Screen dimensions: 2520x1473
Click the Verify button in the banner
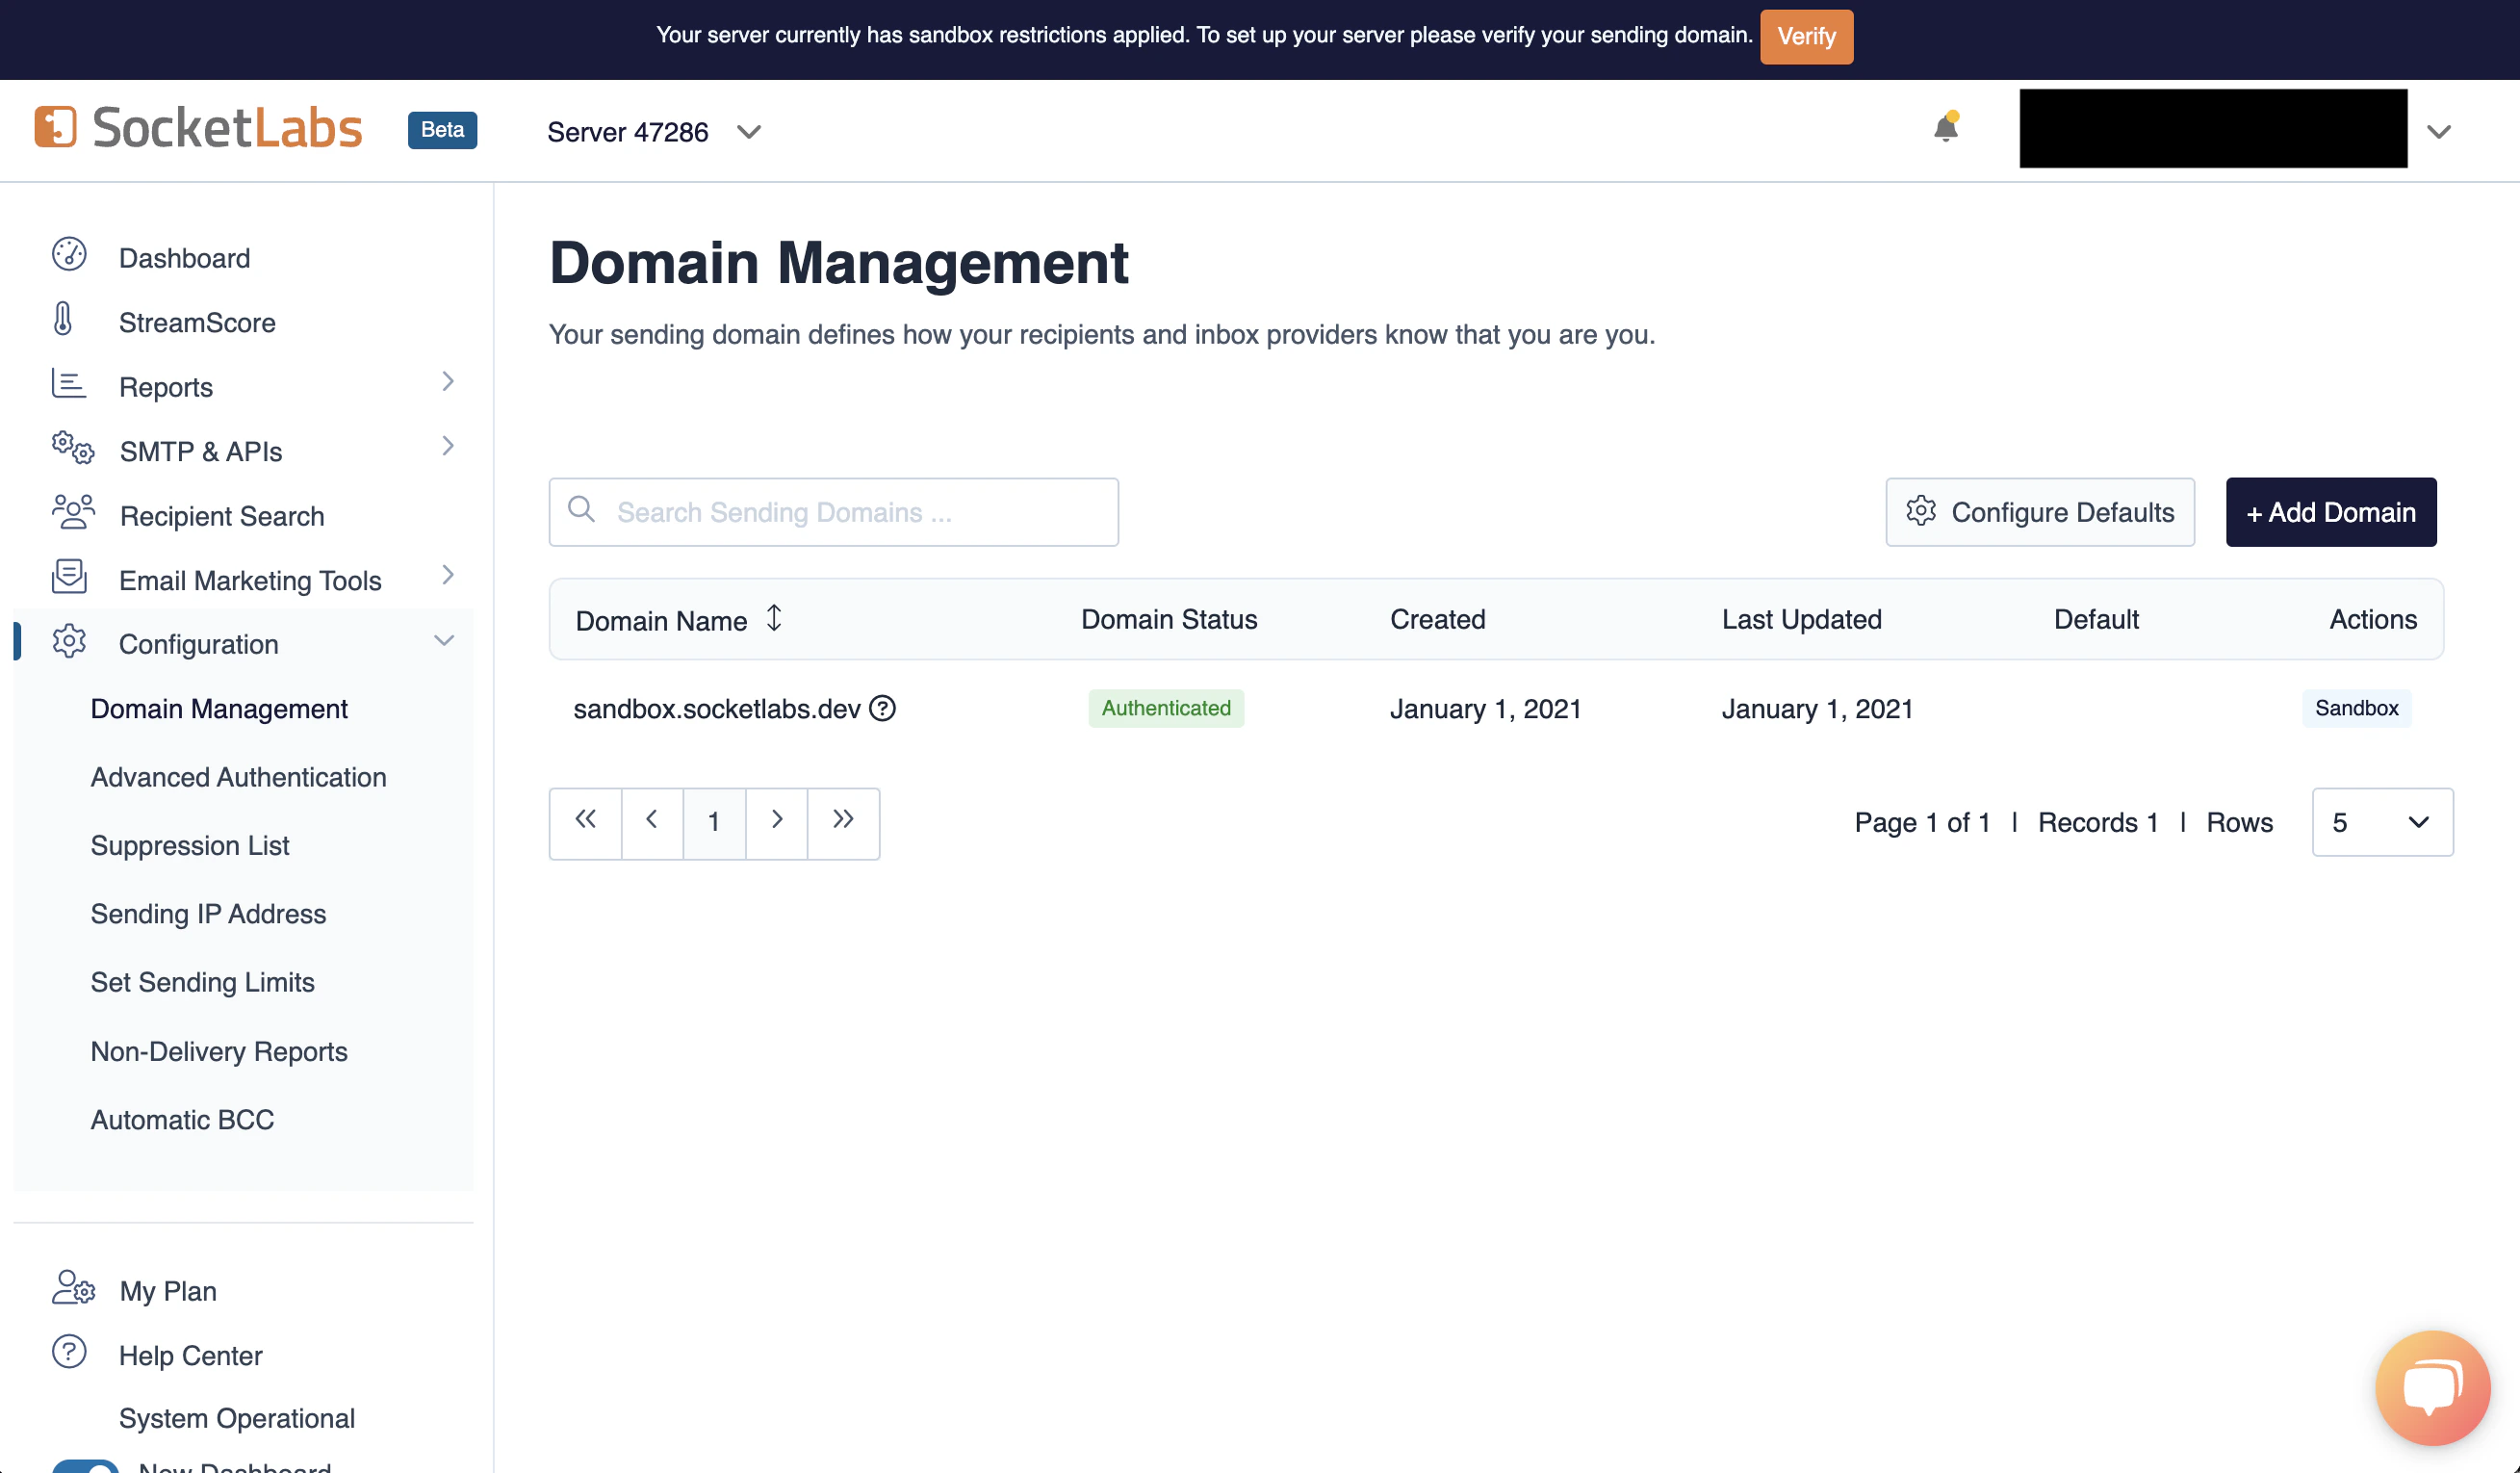click(1805, 37)
